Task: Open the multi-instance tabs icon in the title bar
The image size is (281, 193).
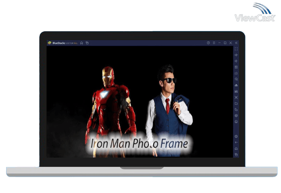Action: 87,43
